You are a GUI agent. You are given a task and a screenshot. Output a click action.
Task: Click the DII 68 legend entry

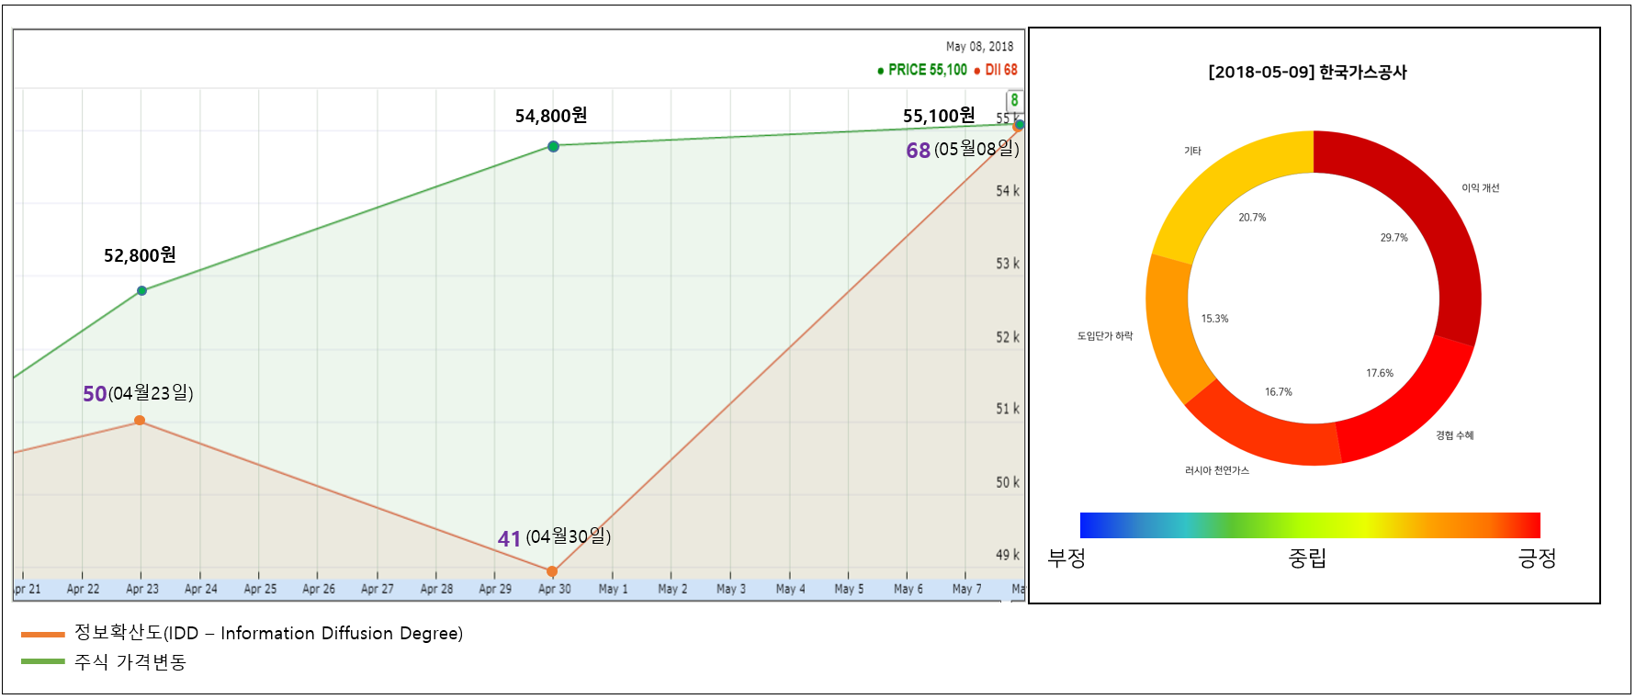click(x=996, y=70)
